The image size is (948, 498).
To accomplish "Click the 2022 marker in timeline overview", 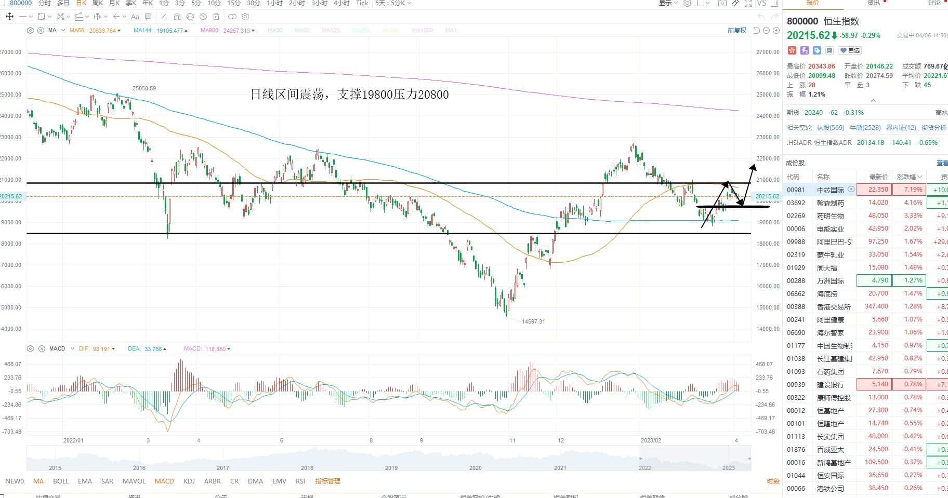I will pyautogui.click(x=644, y=468).
